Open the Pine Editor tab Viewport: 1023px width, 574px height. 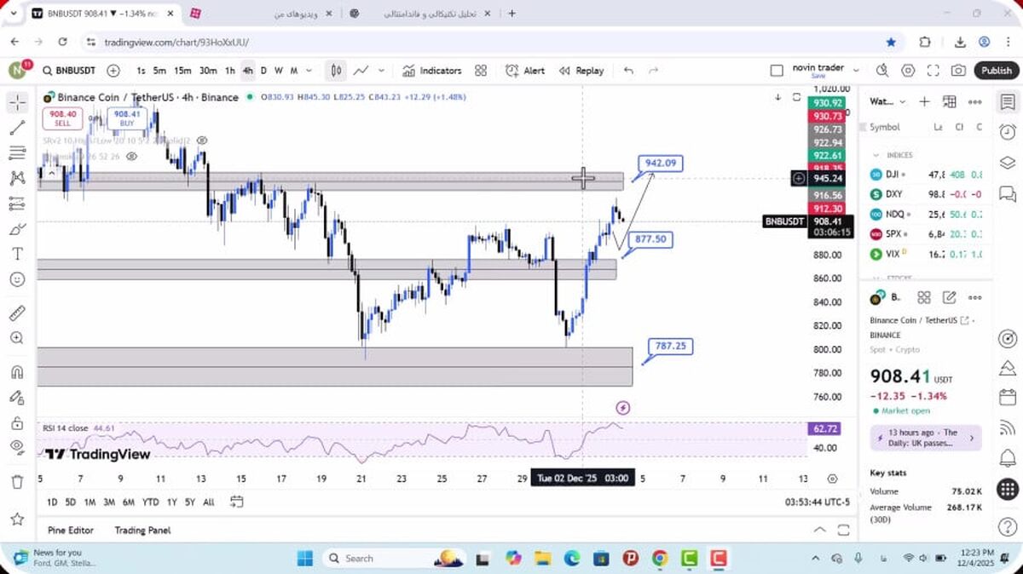71,530
